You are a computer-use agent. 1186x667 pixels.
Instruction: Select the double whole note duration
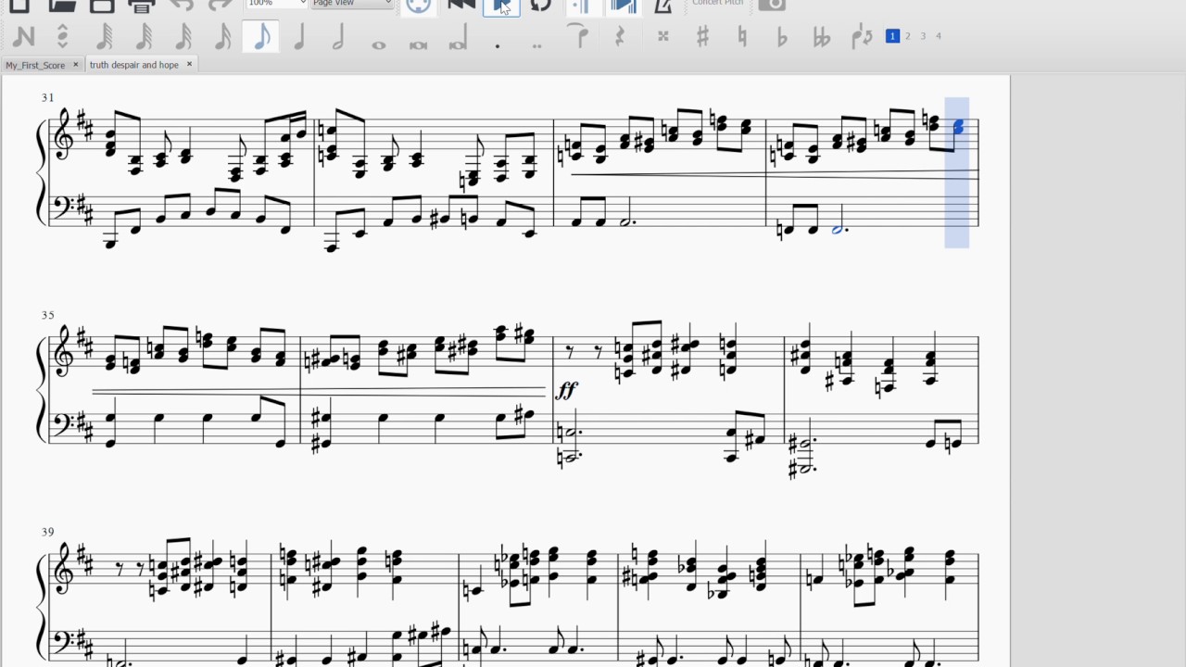418,44
